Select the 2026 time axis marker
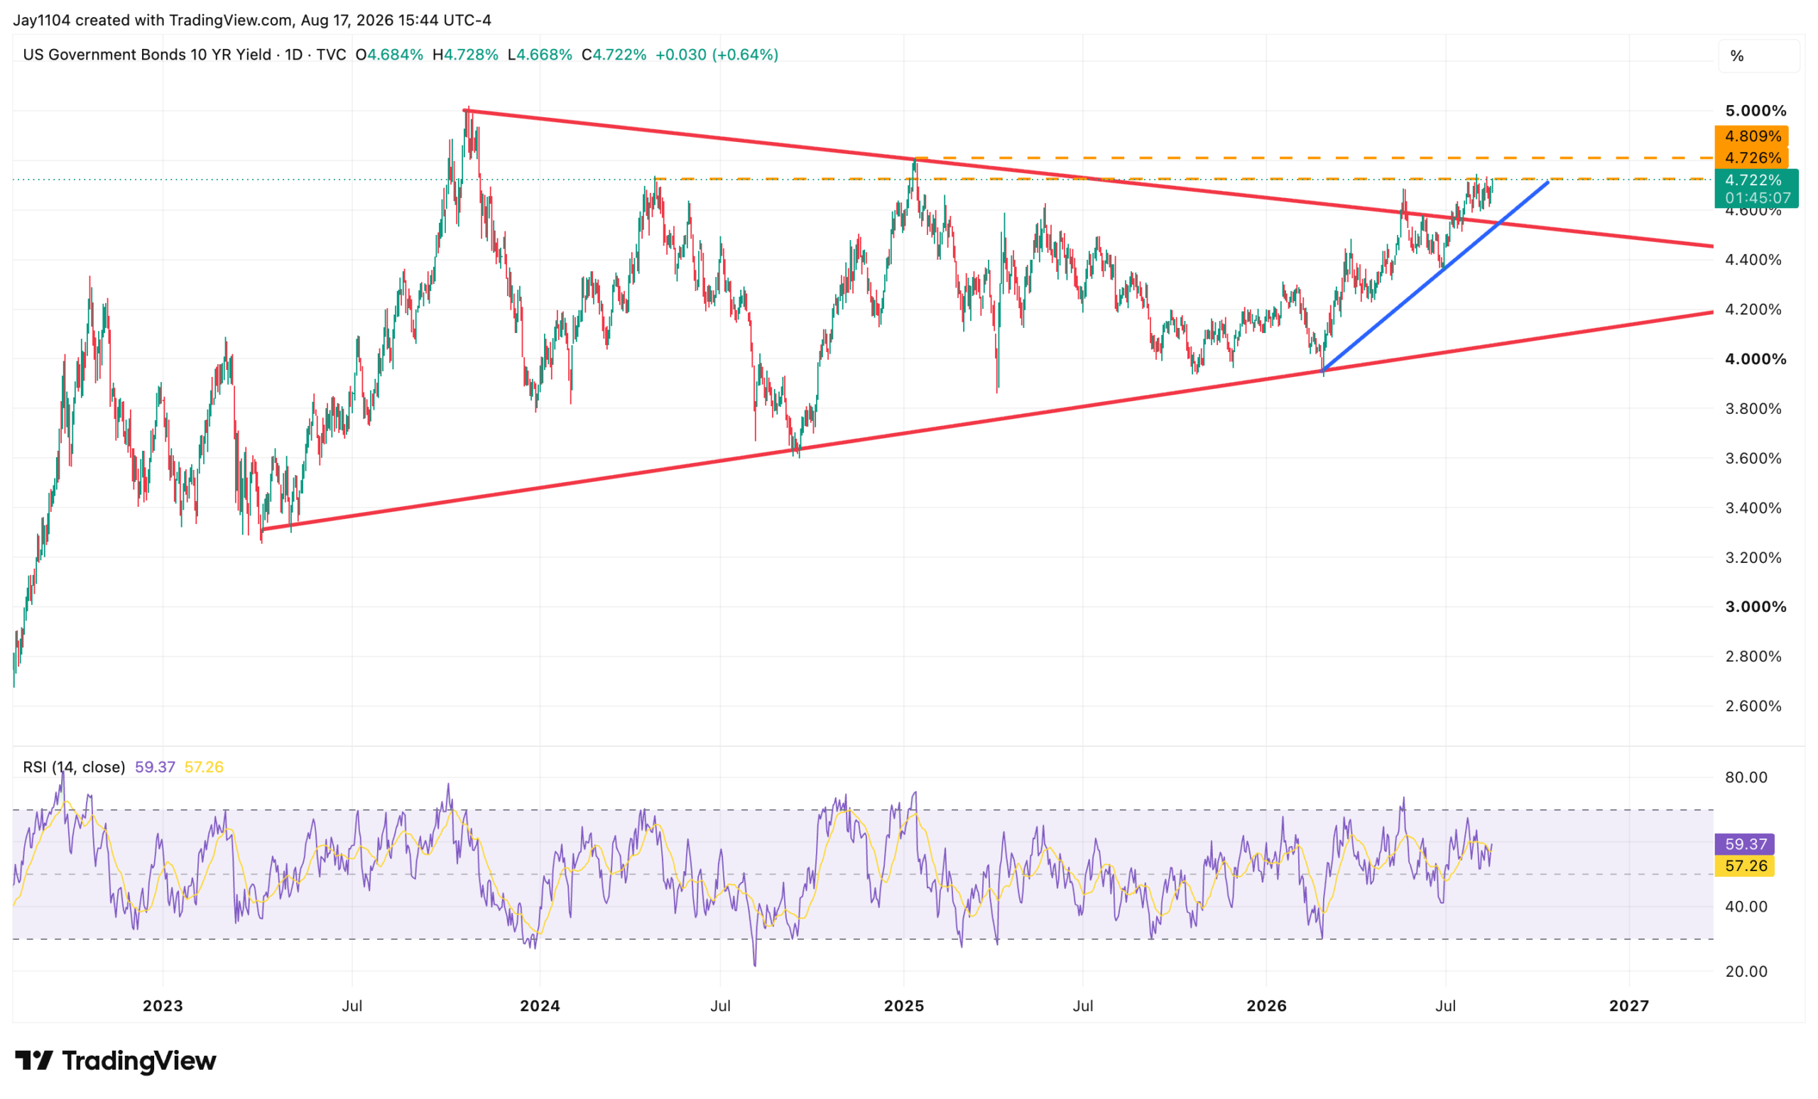 1266,1006
